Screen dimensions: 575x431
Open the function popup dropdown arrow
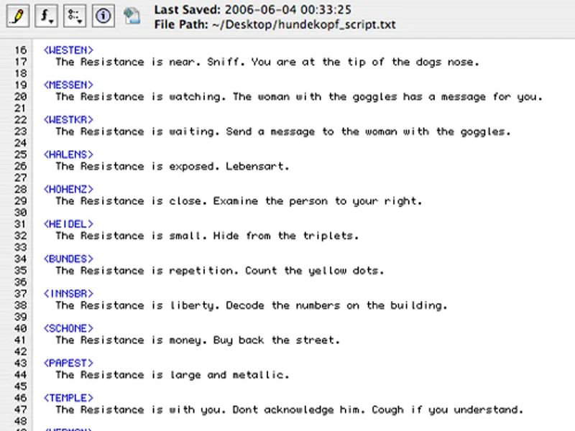click(51, 20)
